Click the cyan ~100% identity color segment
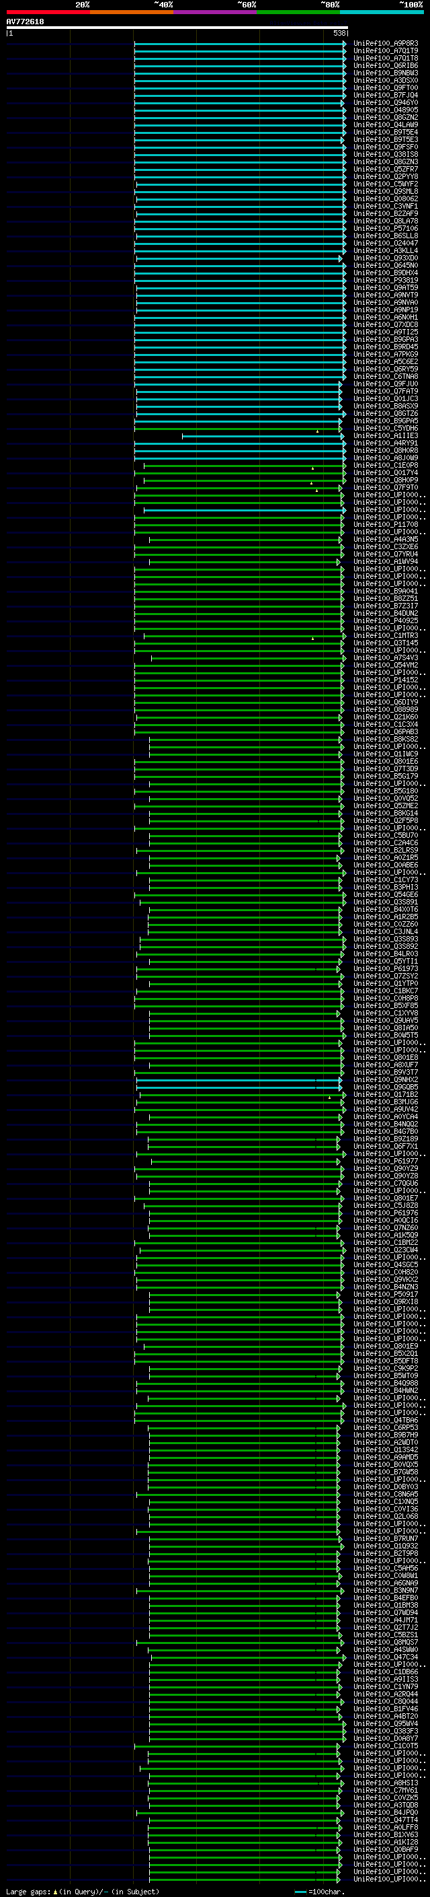This screenshot has height=1897, width=430. pyautogui.click(x=382, y=12)
